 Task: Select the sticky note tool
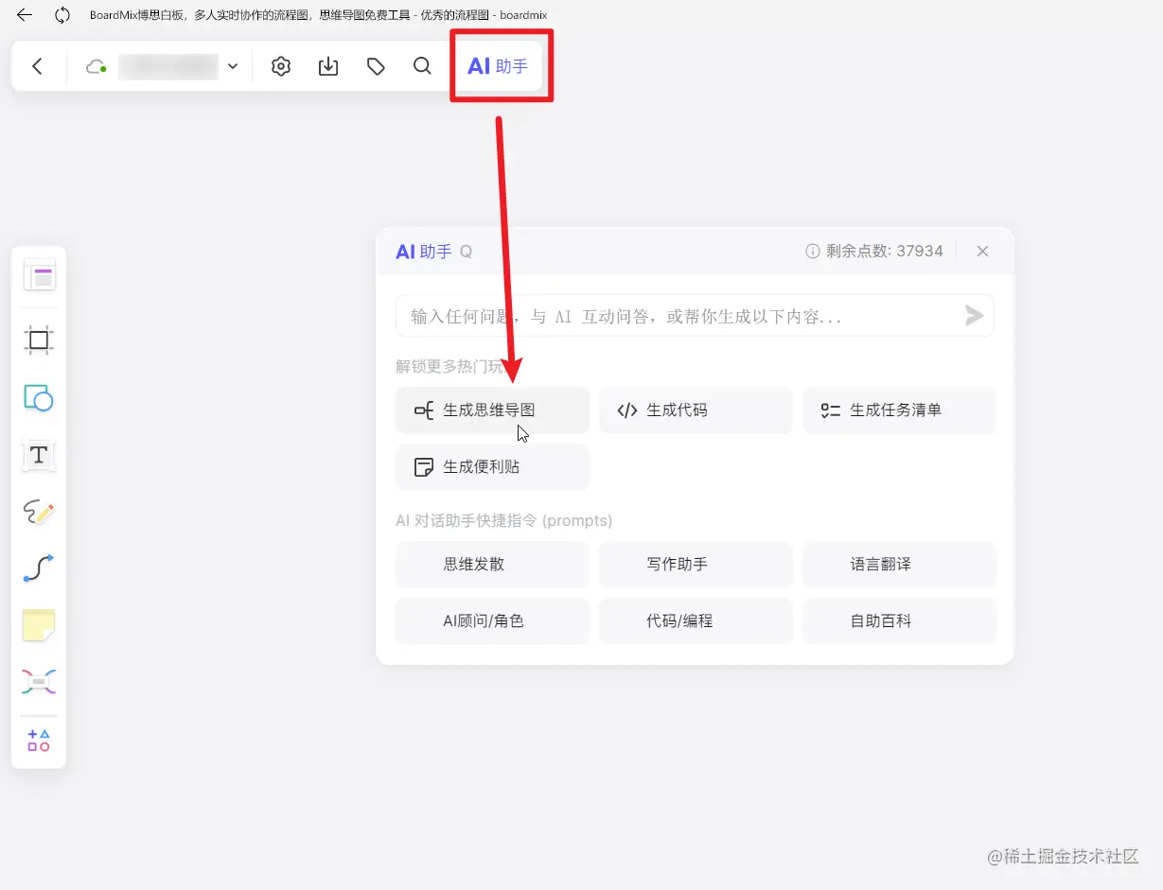tap(39, 625)
